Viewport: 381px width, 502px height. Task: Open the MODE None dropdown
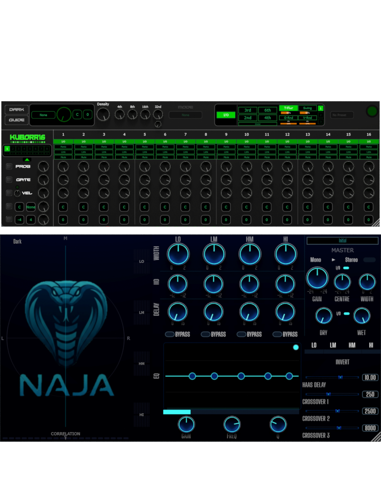click(x=185, y=115)
